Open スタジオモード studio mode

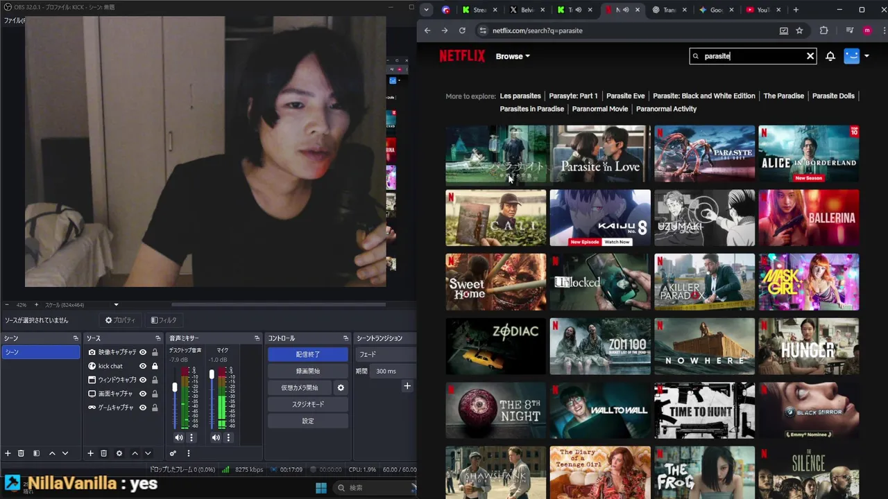tap(308, 404)
